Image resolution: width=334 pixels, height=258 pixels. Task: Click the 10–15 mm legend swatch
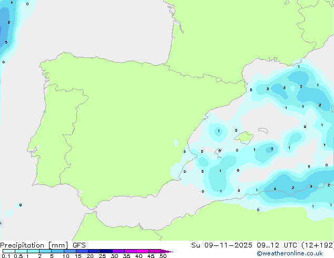[70, 251]
